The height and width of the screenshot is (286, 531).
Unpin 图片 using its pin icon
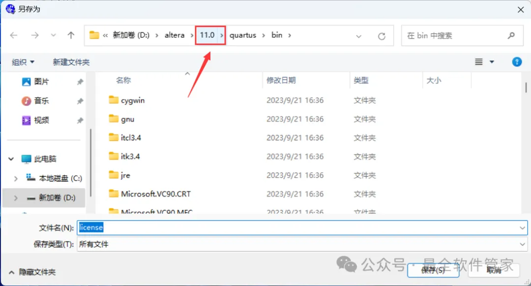[80, 82]
